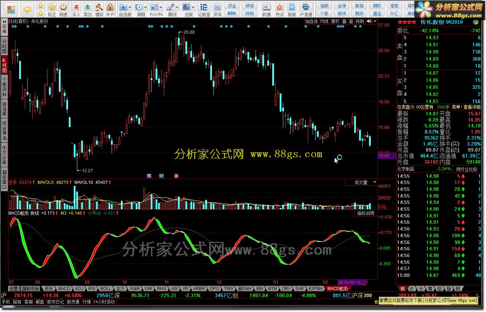The image size is (486, 312).
Task: Select the MACD蛇条 indicator tab
Action: tap(337, 289)
